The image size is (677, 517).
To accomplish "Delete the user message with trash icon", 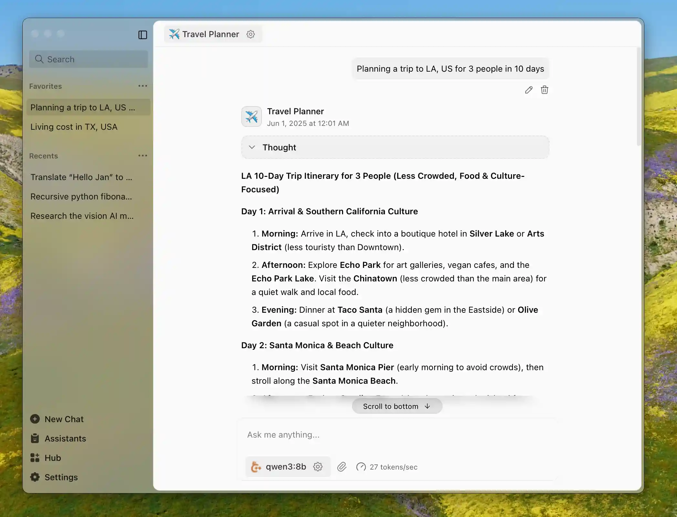I will point(545,90).
